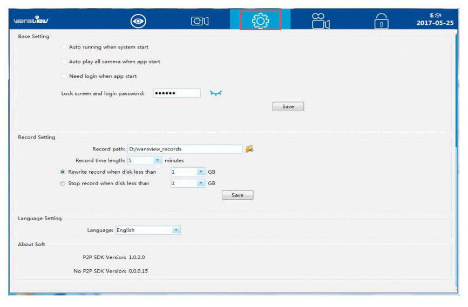Click the About Soft heading
468x307 pixels.
(31, 244)
